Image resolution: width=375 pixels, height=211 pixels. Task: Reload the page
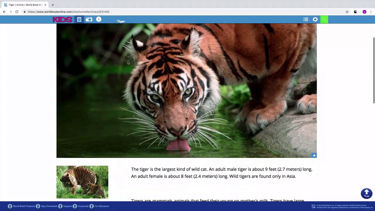point(17,12)
